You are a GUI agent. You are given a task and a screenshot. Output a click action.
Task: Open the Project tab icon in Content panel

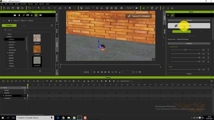point(15,15)
